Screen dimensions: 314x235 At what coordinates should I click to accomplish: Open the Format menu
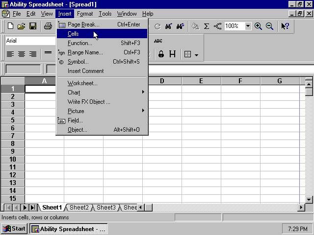(x=85, y=14)
